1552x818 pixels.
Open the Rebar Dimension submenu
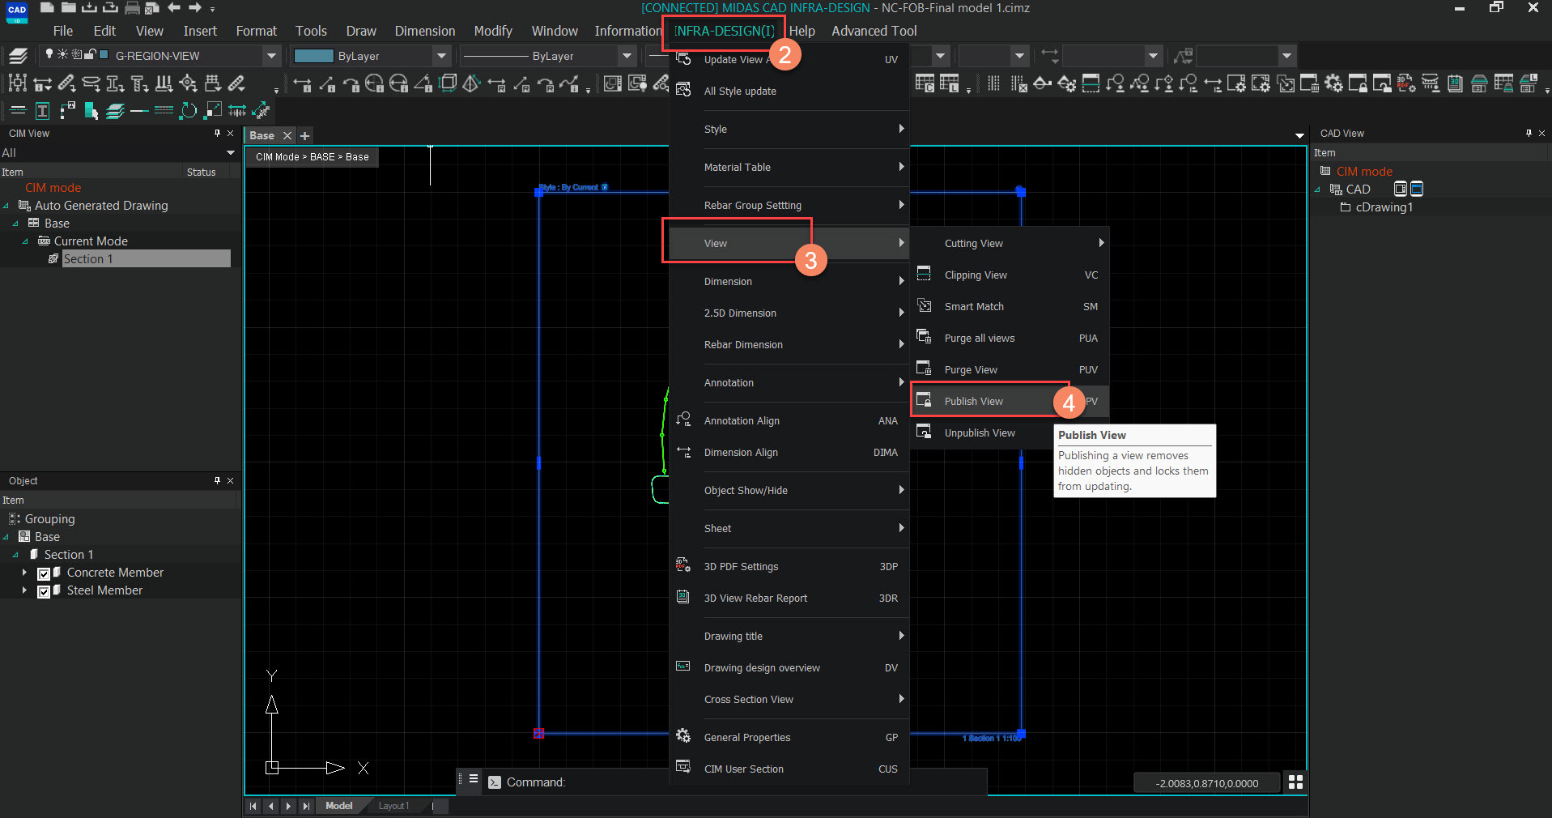789,344
